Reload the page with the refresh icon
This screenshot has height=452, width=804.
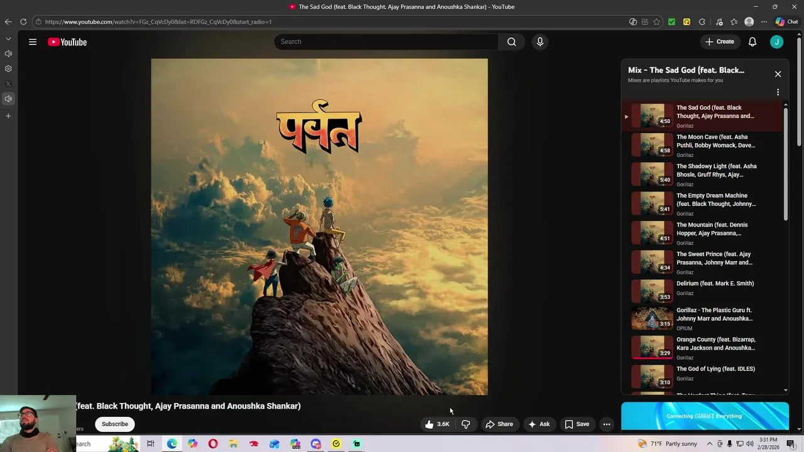pos(23,22)
